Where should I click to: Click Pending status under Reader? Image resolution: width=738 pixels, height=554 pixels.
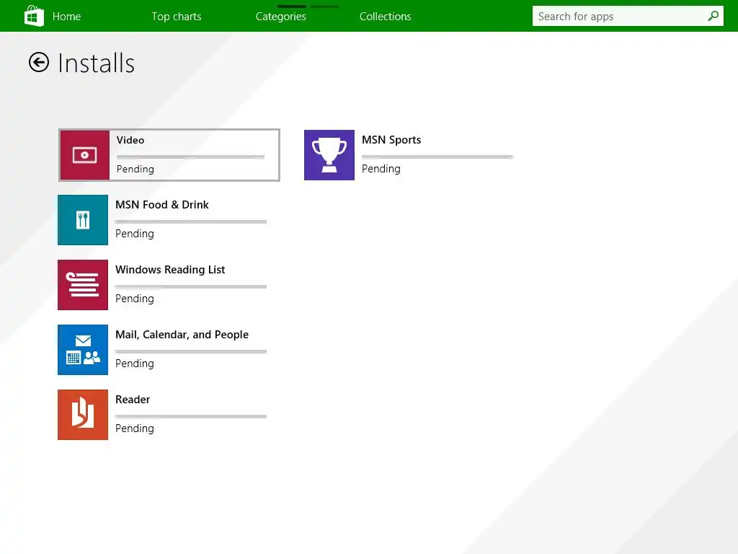click(x=135, y=428)
